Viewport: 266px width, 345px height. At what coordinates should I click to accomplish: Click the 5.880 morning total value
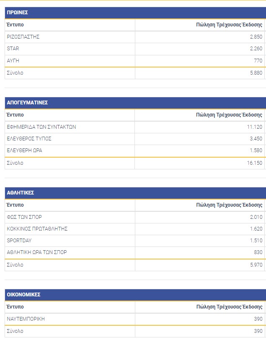tap(256, 73)
